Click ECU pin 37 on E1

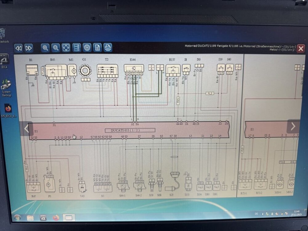(139, 138)
